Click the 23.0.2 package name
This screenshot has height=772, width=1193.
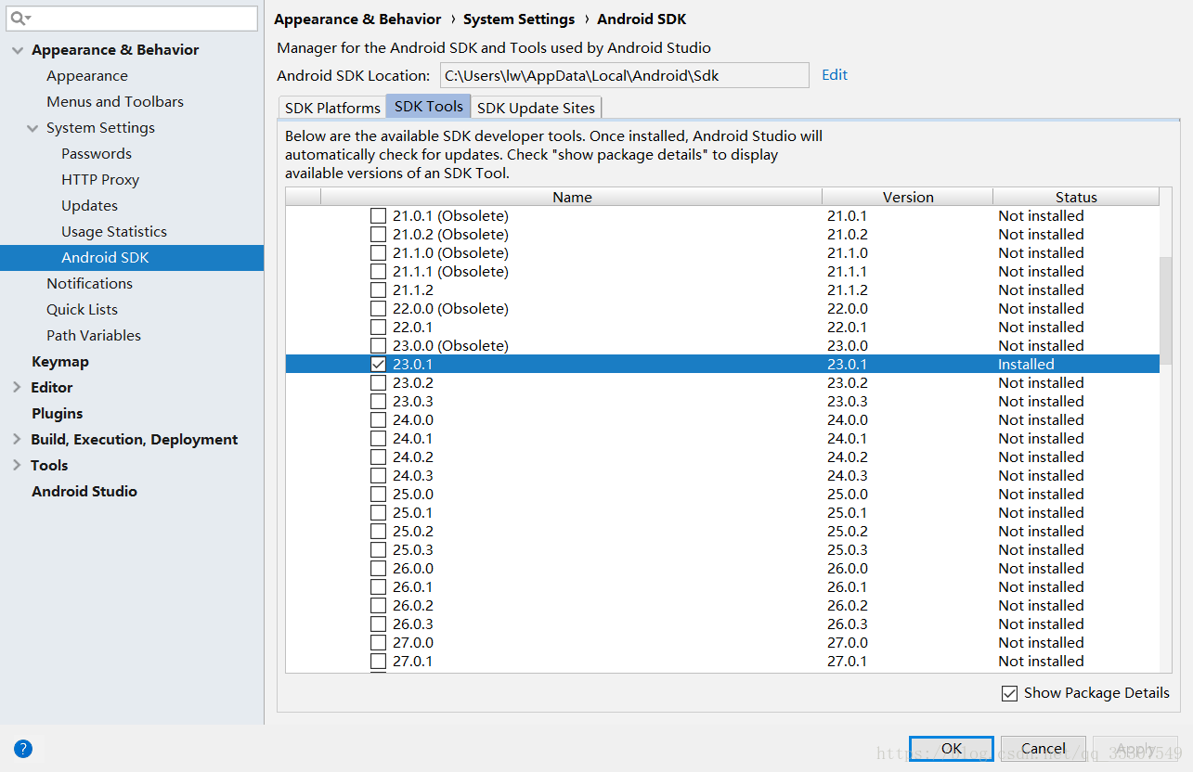413,382
